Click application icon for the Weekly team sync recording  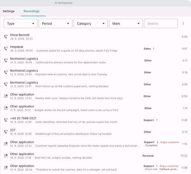6,96
